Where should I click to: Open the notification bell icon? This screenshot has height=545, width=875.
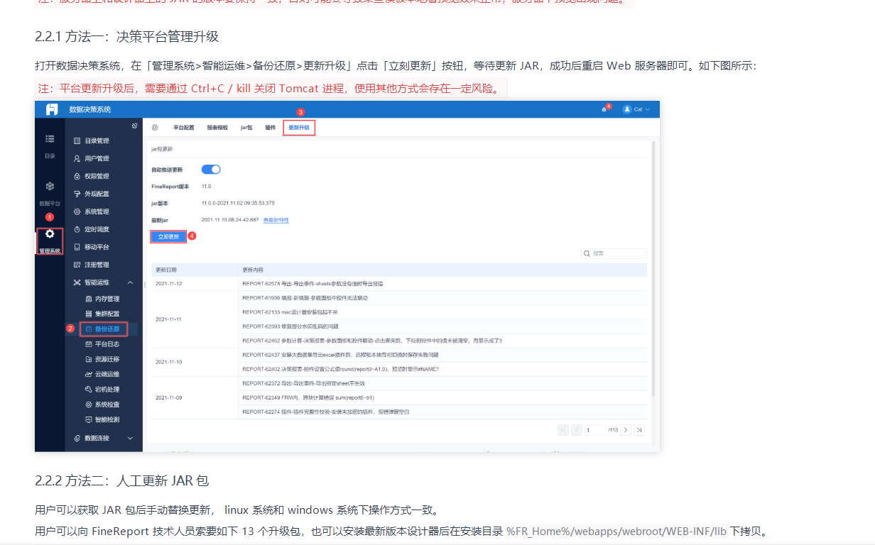click(604, 109)
